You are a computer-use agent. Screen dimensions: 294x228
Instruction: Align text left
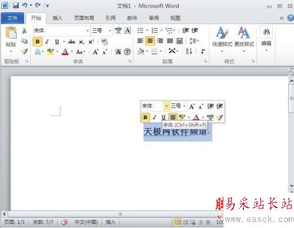pyautogui.click(x=141, y=41)
